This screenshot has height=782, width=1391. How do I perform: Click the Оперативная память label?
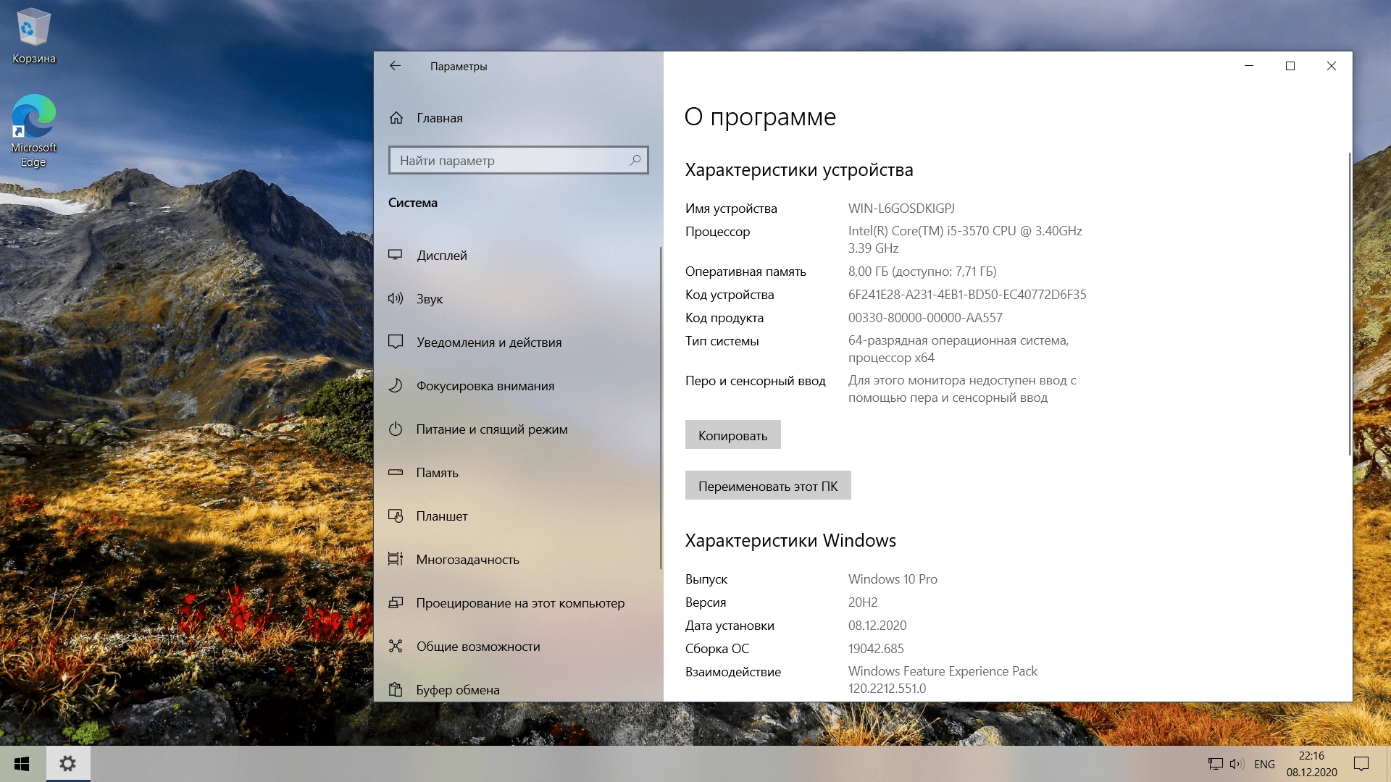point(745,272)
